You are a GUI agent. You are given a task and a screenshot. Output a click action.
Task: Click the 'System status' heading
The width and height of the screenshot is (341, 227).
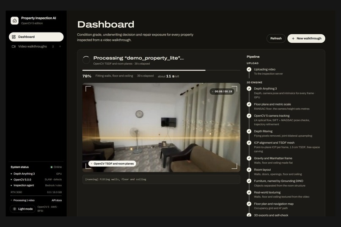(x=19, y=167)
